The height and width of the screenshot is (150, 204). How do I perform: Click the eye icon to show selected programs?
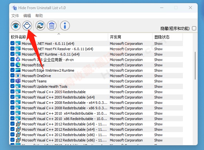(16, 26)
